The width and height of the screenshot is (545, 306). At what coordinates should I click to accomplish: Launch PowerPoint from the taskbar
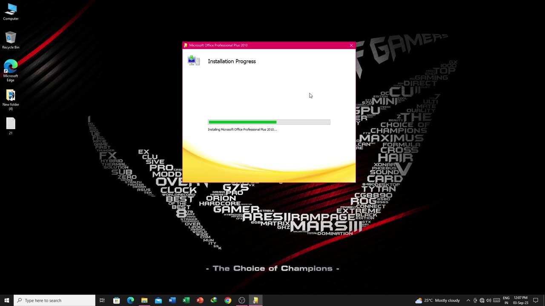(x=200, y=300)
